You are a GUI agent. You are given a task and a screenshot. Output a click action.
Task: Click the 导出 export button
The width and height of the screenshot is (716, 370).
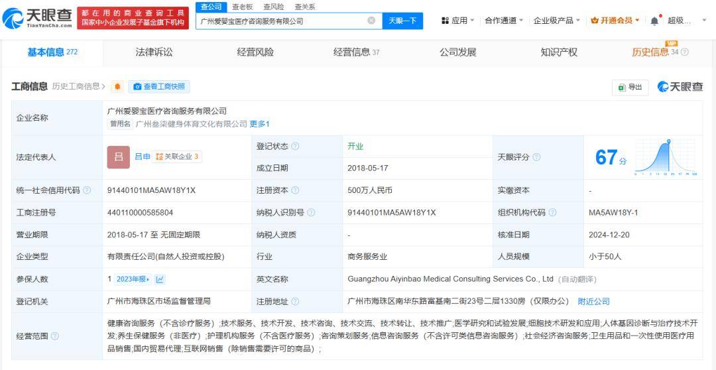pyautogui.click(x=630, y=87)
